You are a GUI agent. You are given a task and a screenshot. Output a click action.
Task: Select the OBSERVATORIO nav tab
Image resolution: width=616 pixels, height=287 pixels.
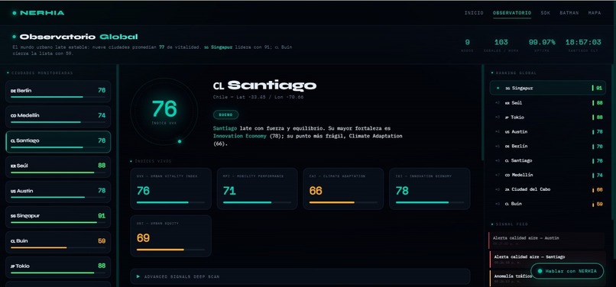tap(512, 13)
